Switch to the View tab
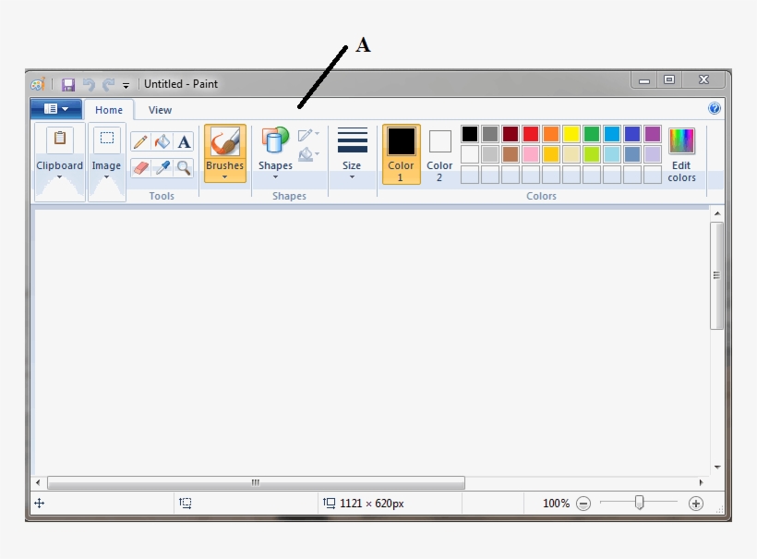The height and width of the screenshot is (559, 757). click(160, 109)
